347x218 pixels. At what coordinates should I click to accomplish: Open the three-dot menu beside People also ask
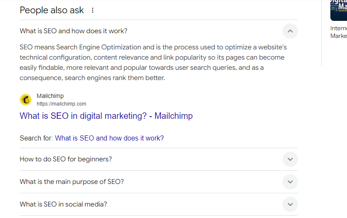[x=93, y=10]
